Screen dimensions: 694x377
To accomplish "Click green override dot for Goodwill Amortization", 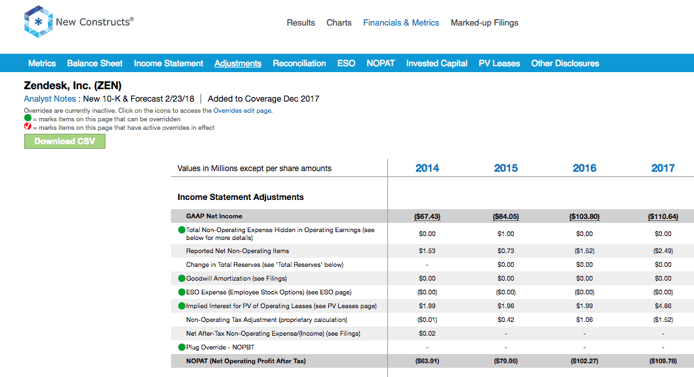I will [182, 278].
